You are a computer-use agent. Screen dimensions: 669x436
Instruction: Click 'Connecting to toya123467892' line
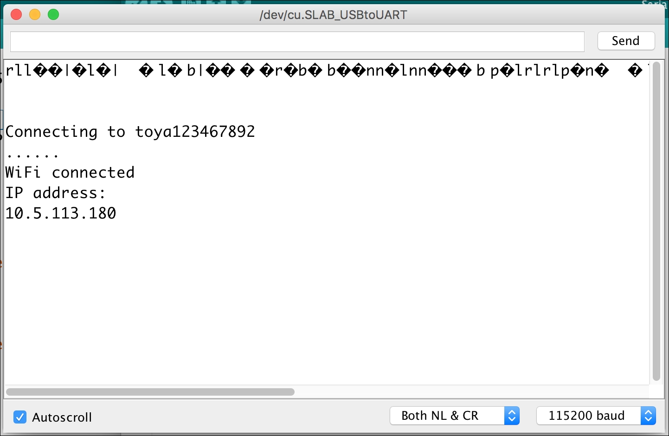(130, 132)
